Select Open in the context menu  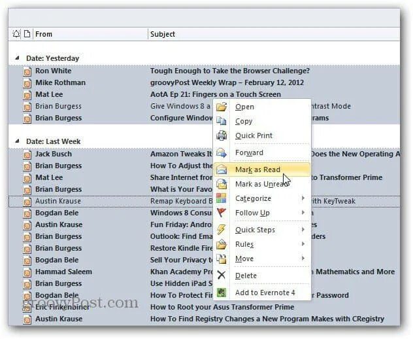[x=261, y=107]
